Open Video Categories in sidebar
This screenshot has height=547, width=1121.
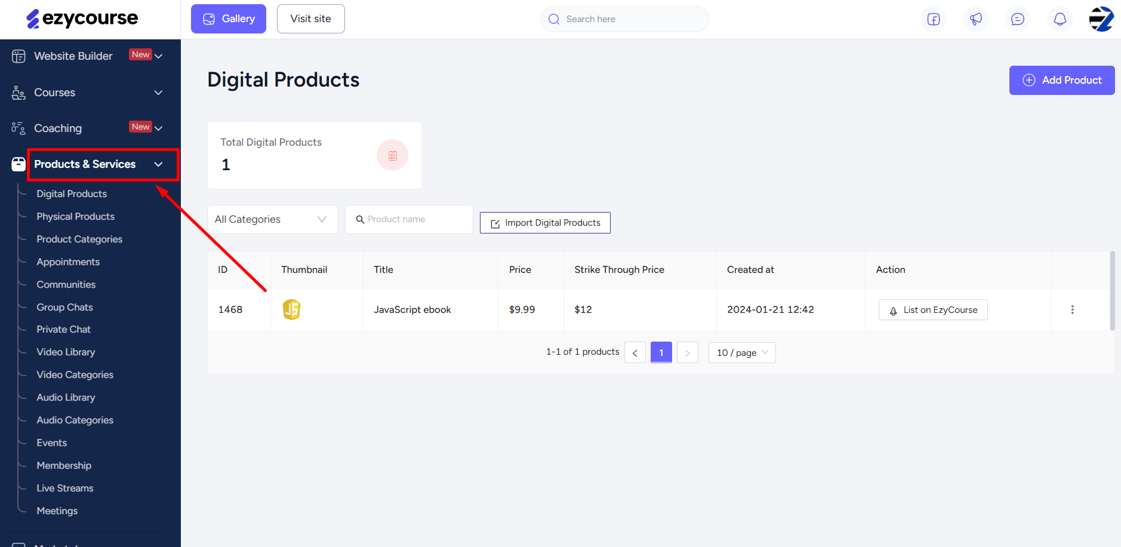[x=75, y=374]
